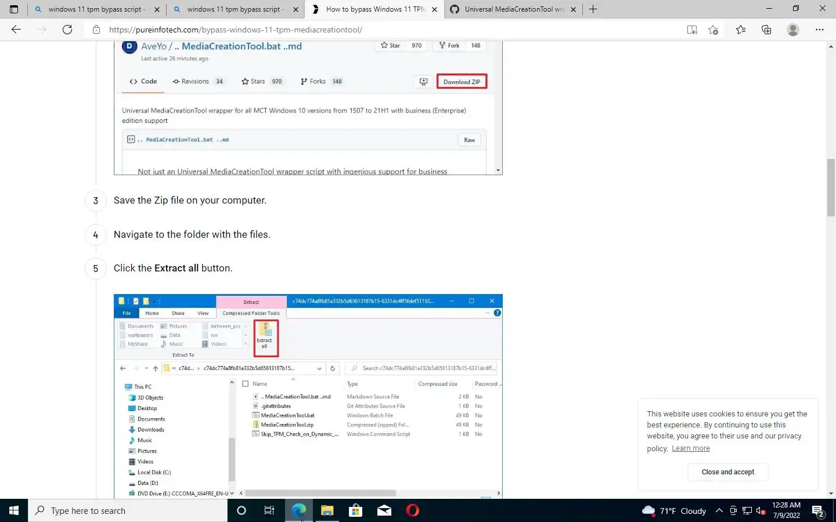
Task: Click the File Explorer 'Extract all' screenshot image
Action: [308, 396]
